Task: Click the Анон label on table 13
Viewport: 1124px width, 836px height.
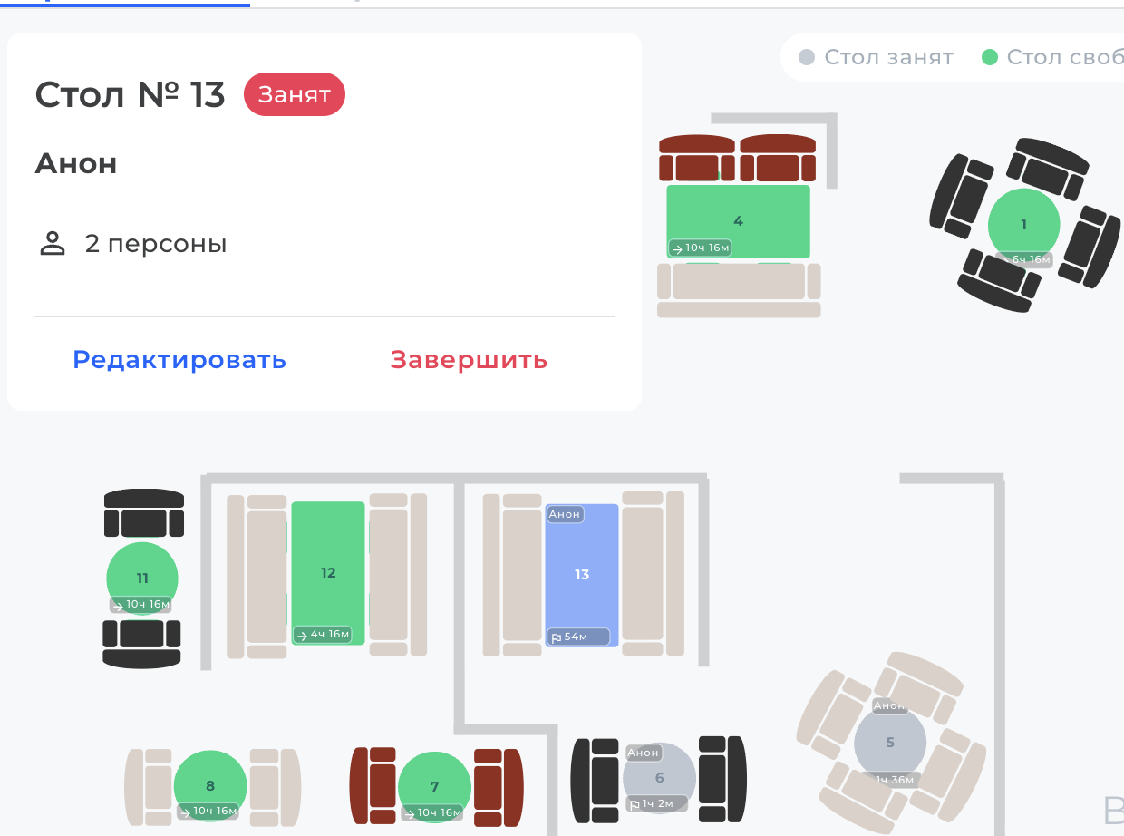Action: 565,515
